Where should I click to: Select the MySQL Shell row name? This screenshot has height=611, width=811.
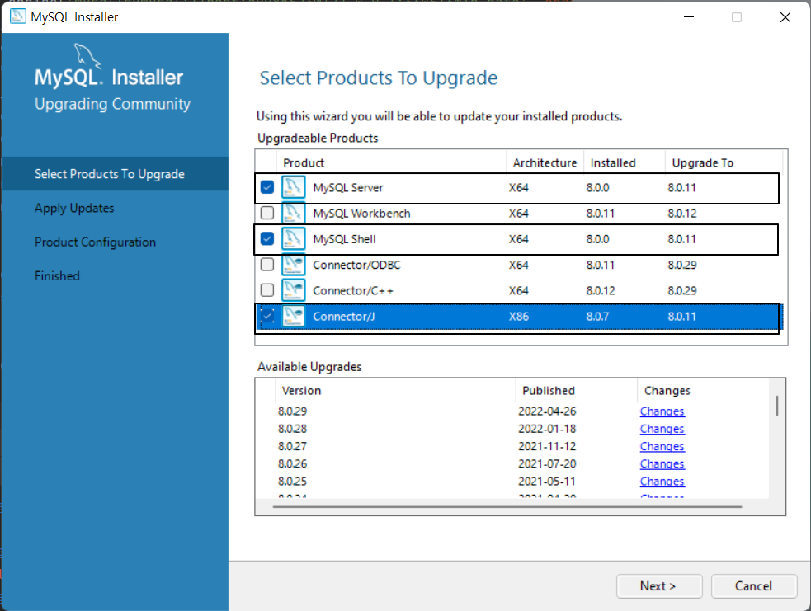click(345, 239)
